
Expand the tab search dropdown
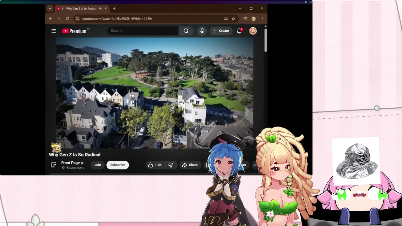click(x=50, y=8)
